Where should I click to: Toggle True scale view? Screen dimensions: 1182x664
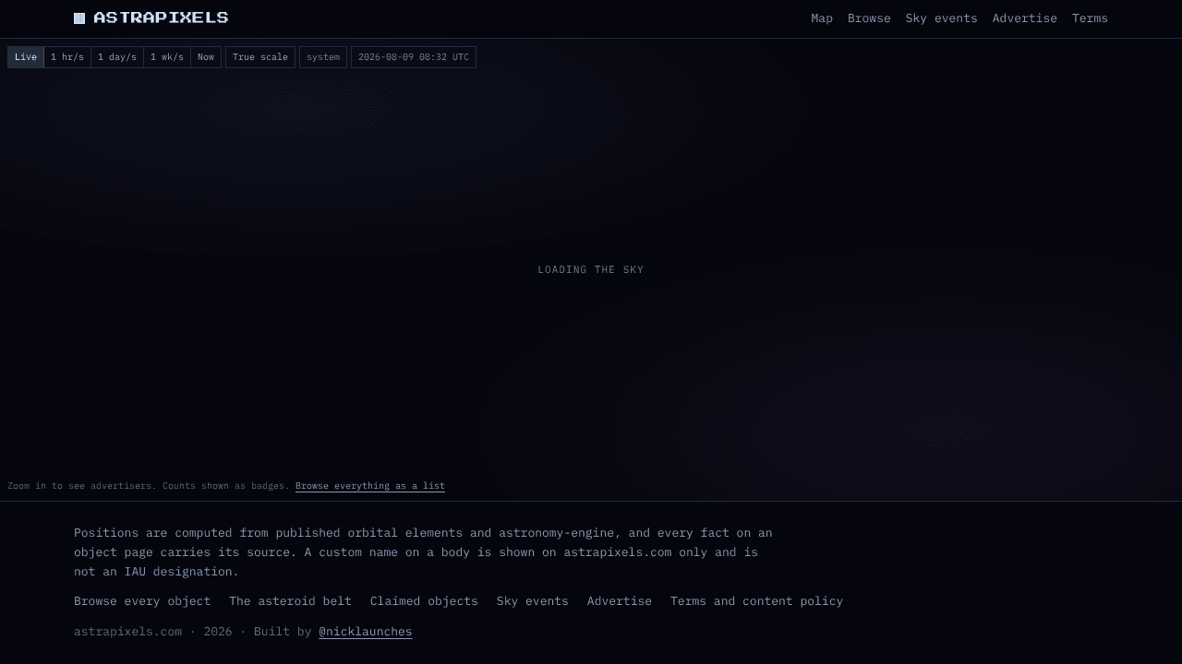[x=260, y=57]
